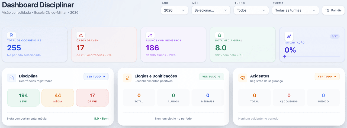Click the star icon on Nota Média Geral card
Screen dimensions: 347x128
pos(220,35)
